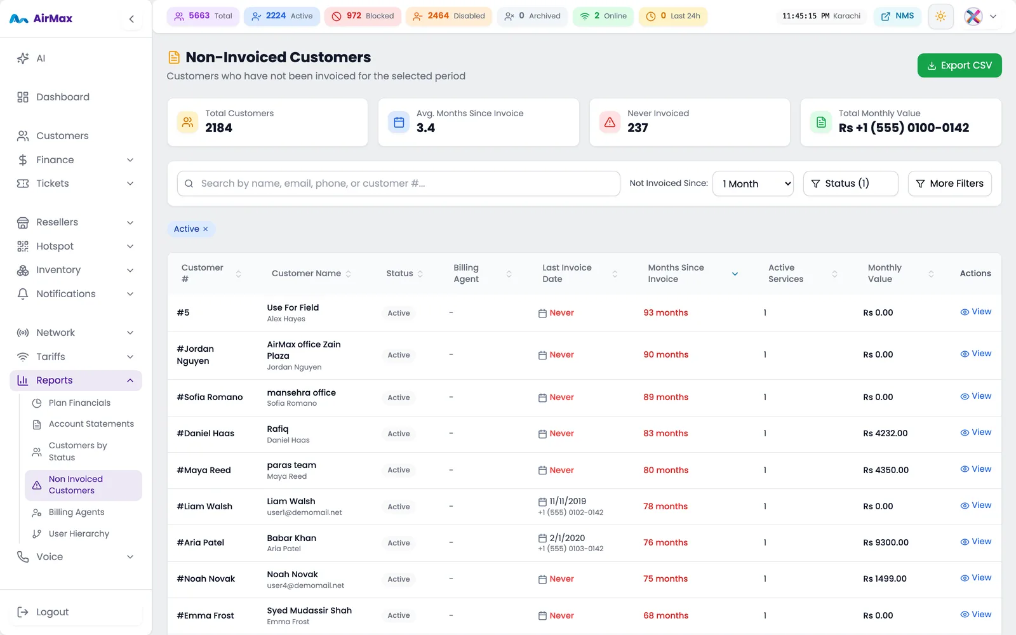View the Daniel Haas customer row

tap(976, 432)
